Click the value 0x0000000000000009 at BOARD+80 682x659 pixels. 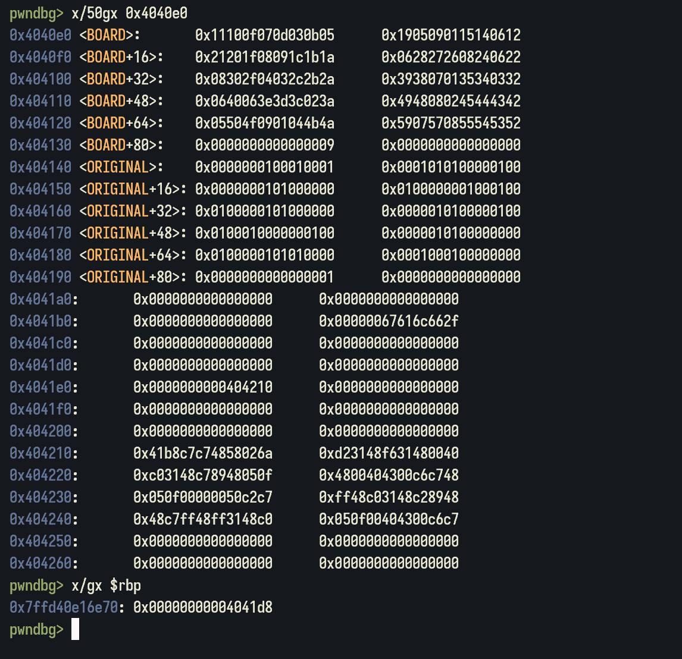click(x=264, y=145)
